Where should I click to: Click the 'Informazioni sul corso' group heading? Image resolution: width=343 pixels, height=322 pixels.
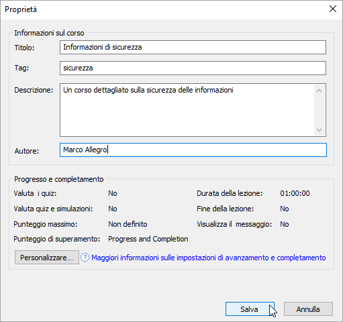coord(49,33)
